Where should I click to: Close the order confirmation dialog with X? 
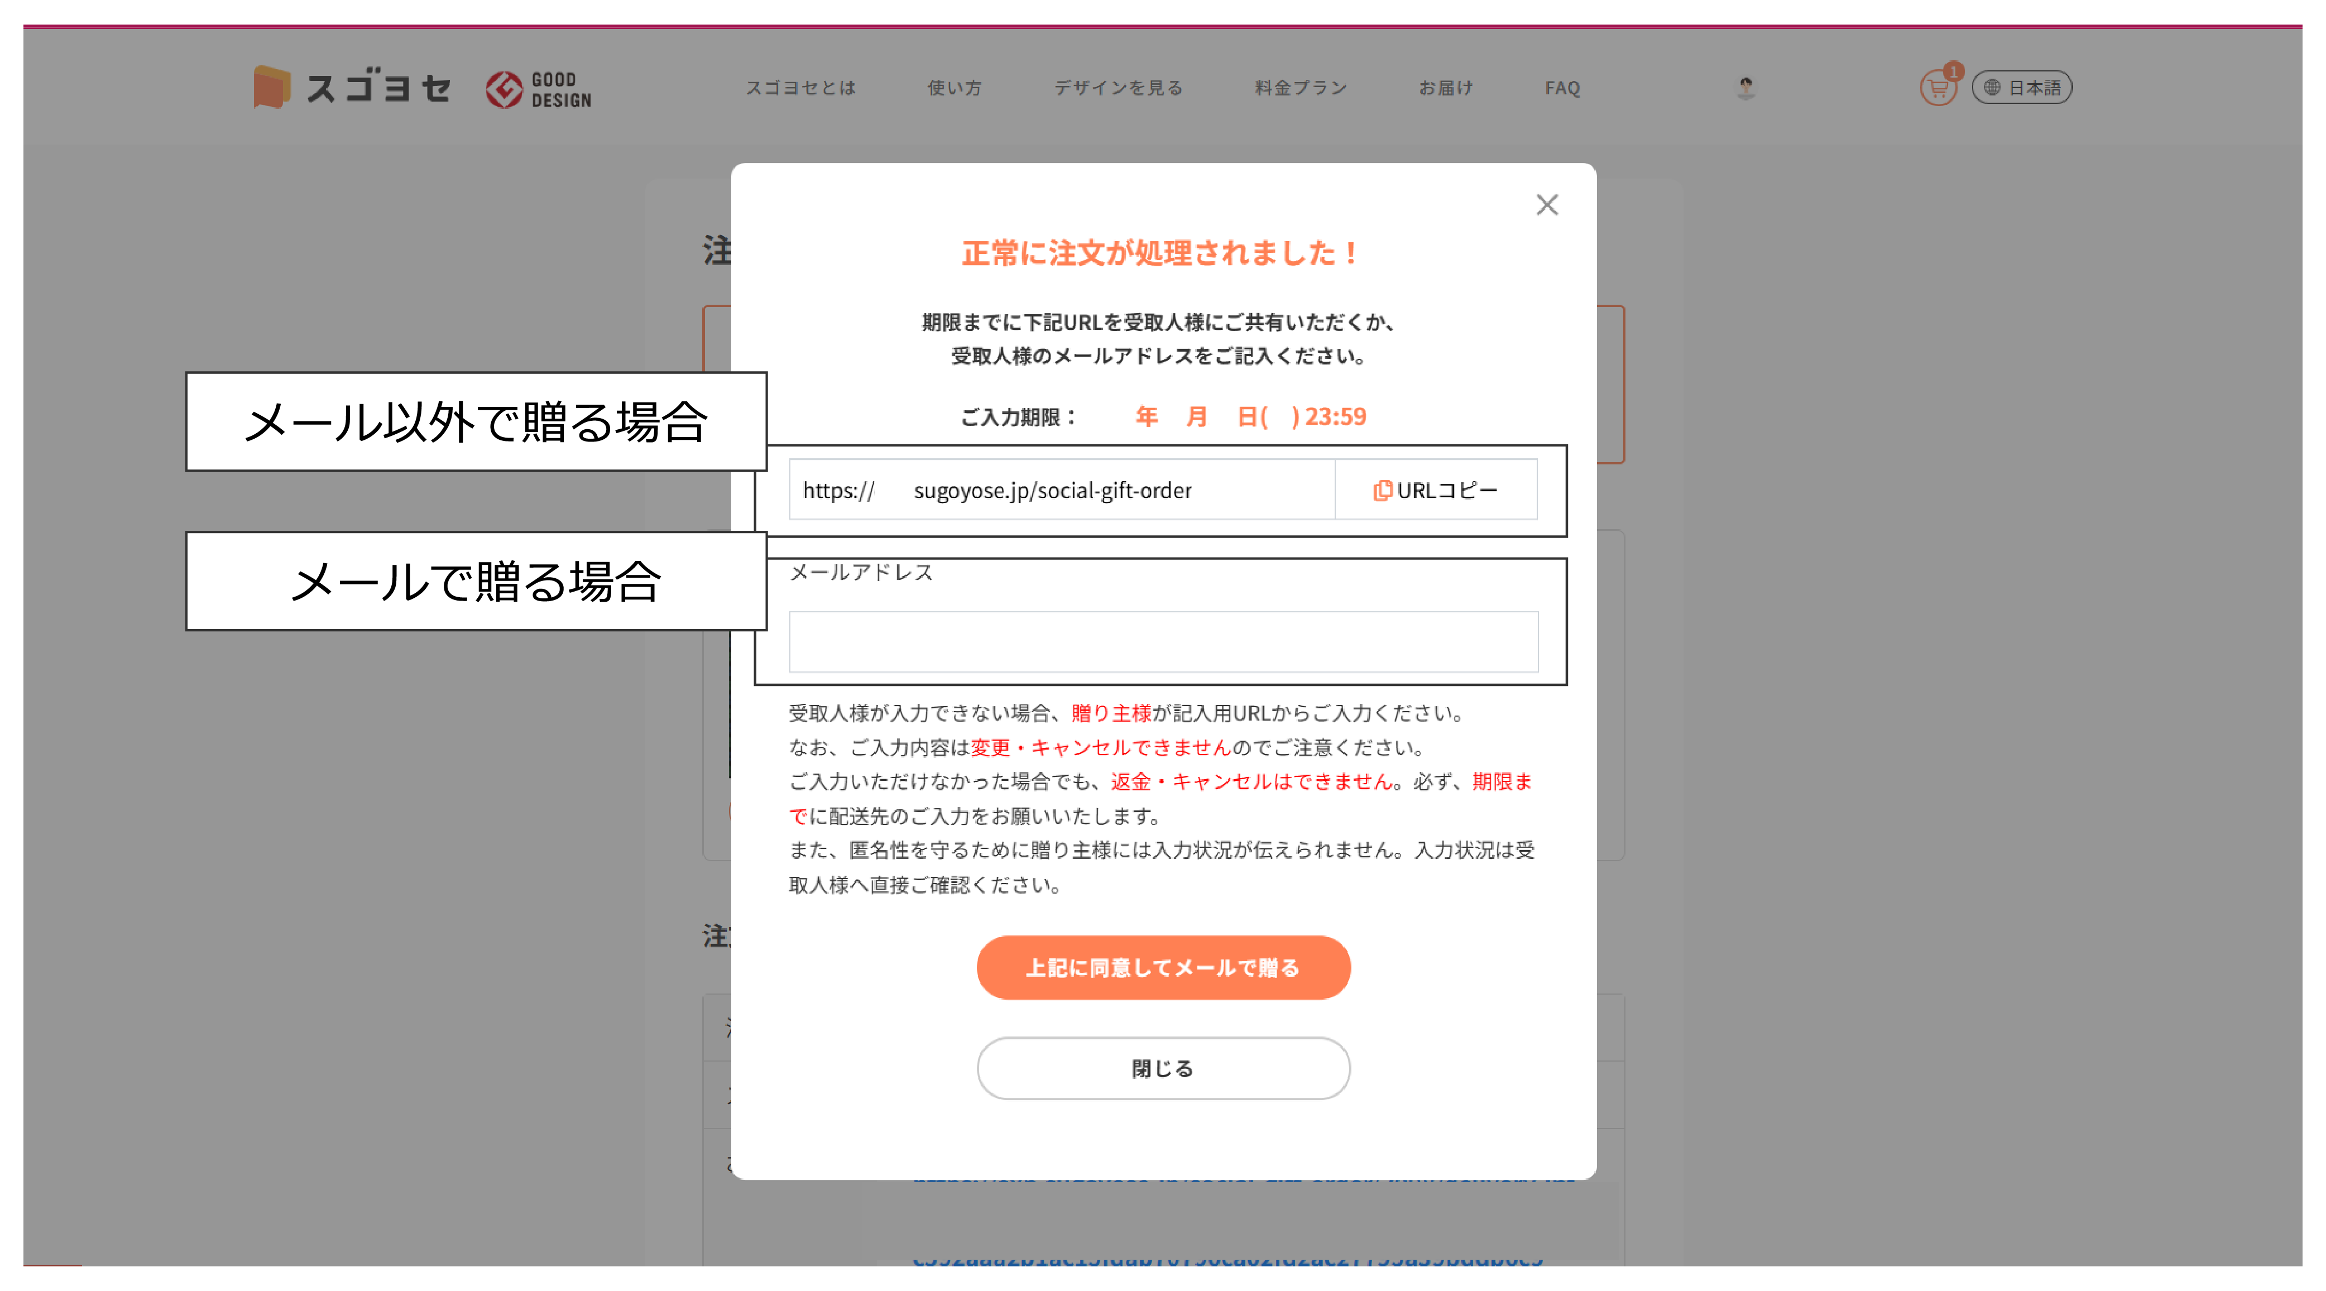[1547, 205]
